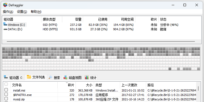Screen dimensions: 204x102
Task: Switch to the 统计 tab
Action: pos(91,78)
